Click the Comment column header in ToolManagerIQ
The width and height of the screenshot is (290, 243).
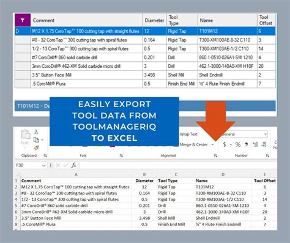click(x=87, y=20)
